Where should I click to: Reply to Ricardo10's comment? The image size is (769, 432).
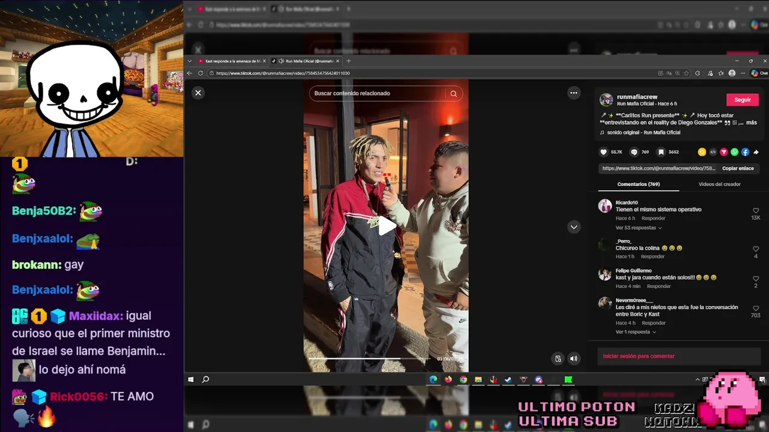click(x=653, y=218)
